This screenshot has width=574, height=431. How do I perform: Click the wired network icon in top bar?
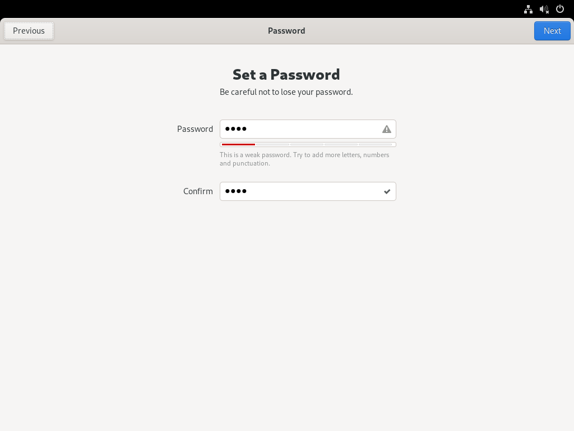coord(528,9)
